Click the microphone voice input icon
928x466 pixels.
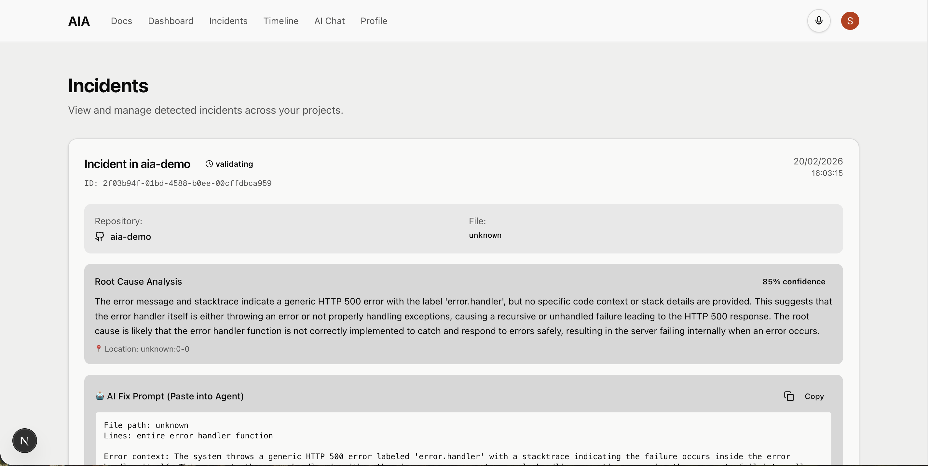[x=818, y=21]
